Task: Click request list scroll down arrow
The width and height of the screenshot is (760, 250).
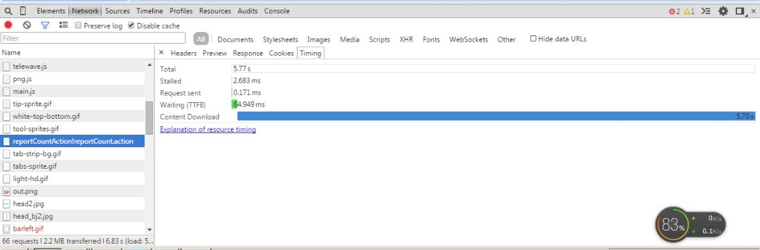Action: tap(149, 230)
